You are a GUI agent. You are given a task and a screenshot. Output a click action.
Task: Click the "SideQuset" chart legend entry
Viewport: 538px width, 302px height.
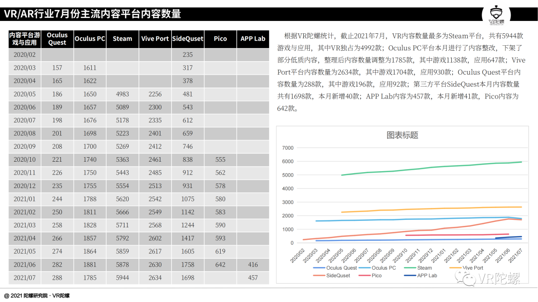331,275
